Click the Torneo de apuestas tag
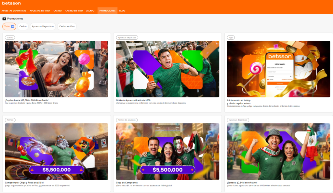This screenshot has height=193, width=333. tap(127, 120)
